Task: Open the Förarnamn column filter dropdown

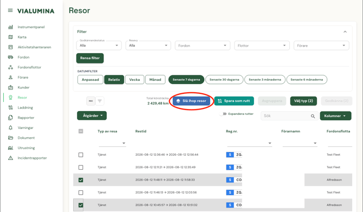Action: [300, 143]
